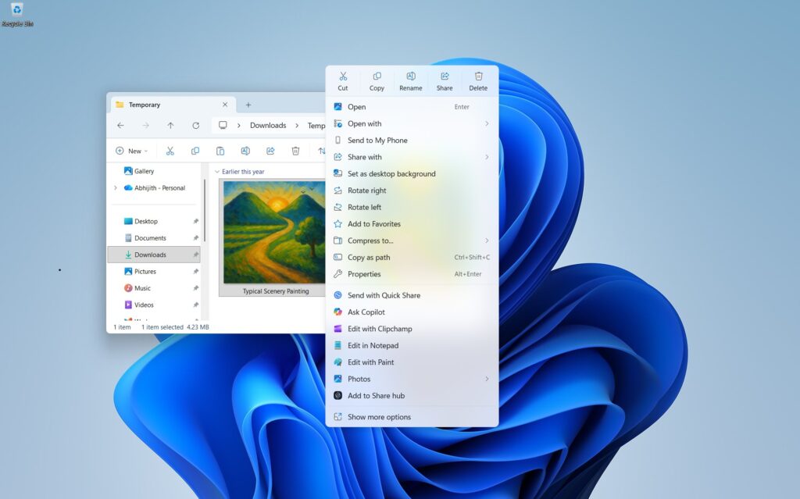Viewport: 800px width, 499px height.
Task: Open Gallery from the sidebar
Action: pos(141,171)
